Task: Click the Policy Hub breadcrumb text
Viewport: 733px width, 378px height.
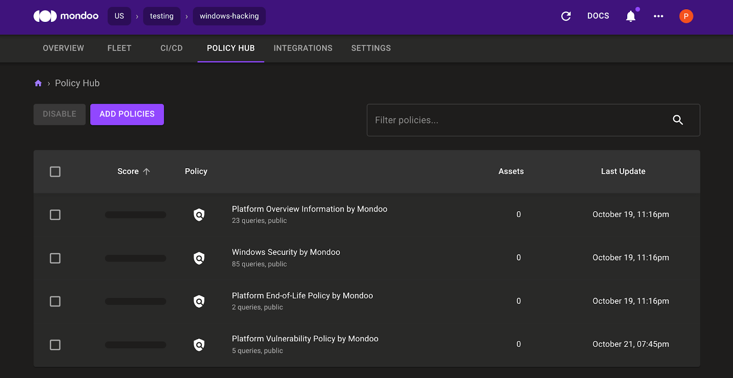Action: point(77,83)
